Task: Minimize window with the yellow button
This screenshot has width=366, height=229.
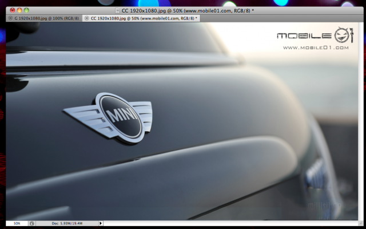Action: pyautogui.click(x=19, y=10)
